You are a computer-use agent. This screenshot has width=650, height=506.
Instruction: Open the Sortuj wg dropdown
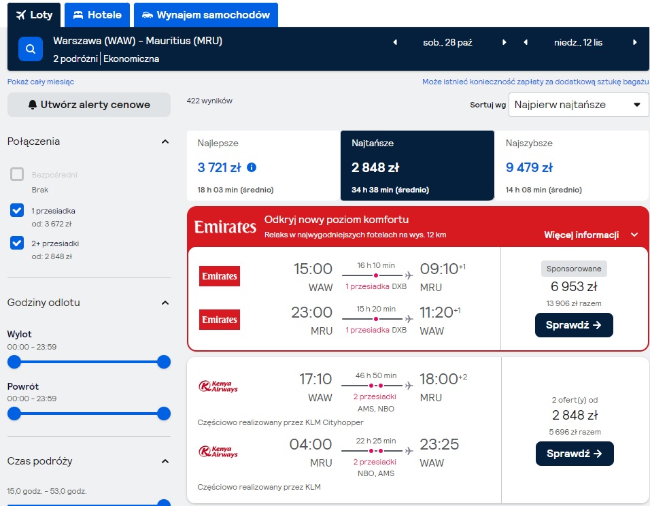pyautogui.click(x=579, y=105)
